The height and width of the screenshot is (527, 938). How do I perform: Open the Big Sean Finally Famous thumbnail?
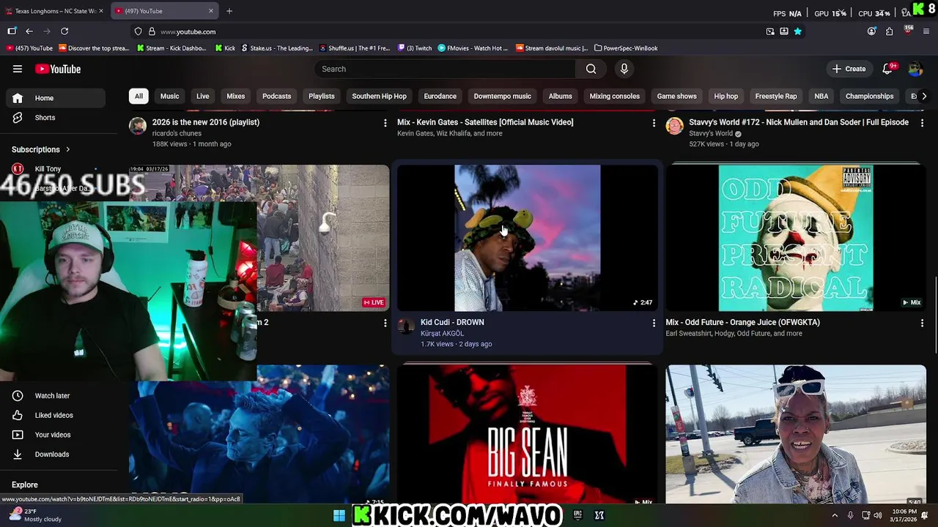click(x=527, y=435)
